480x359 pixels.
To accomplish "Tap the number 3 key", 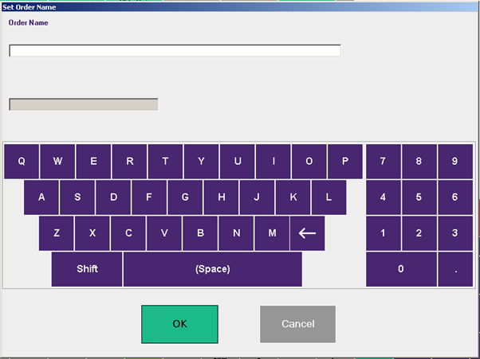I will point(455,233).
